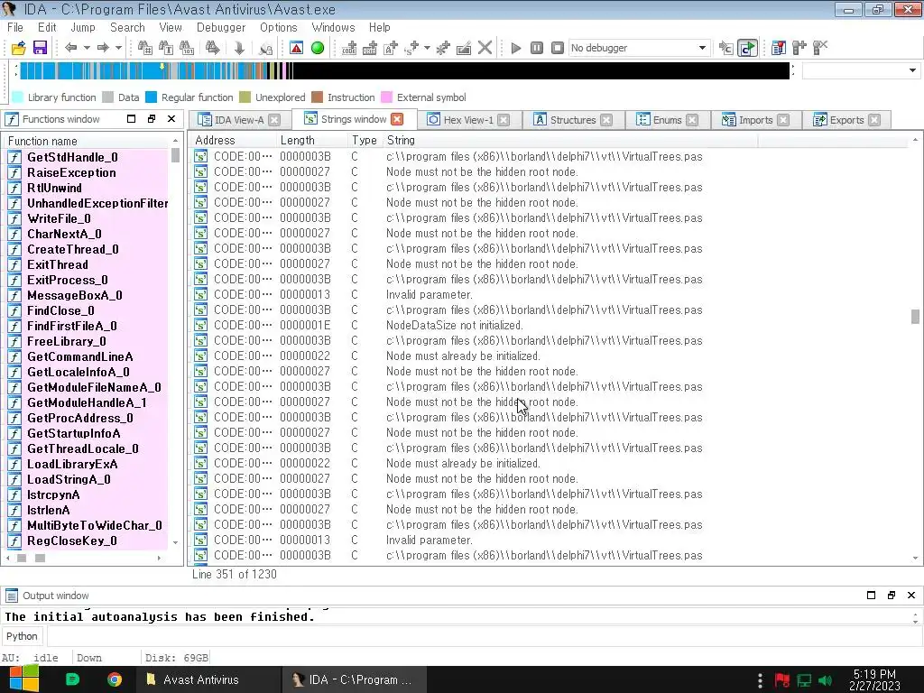Start the process with the play button
The height and width of the screenshot is (693, 924).
pyautogui.click(x=515, y=48)
